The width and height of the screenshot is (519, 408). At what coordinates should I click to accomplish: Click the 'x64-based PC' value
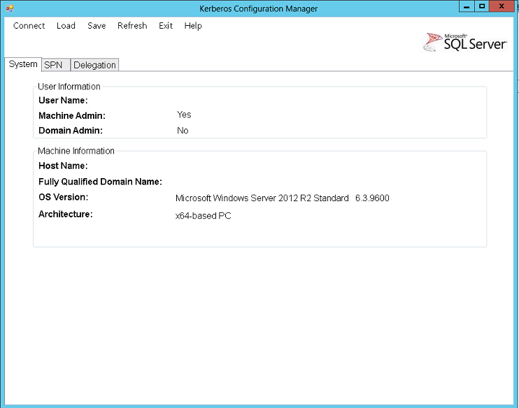[x=204, y=216]
